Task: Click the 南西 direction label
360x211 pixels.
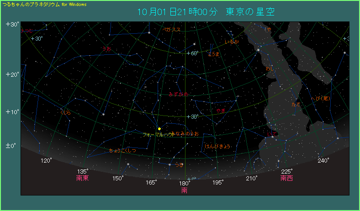Action: [x=286, y=178]
